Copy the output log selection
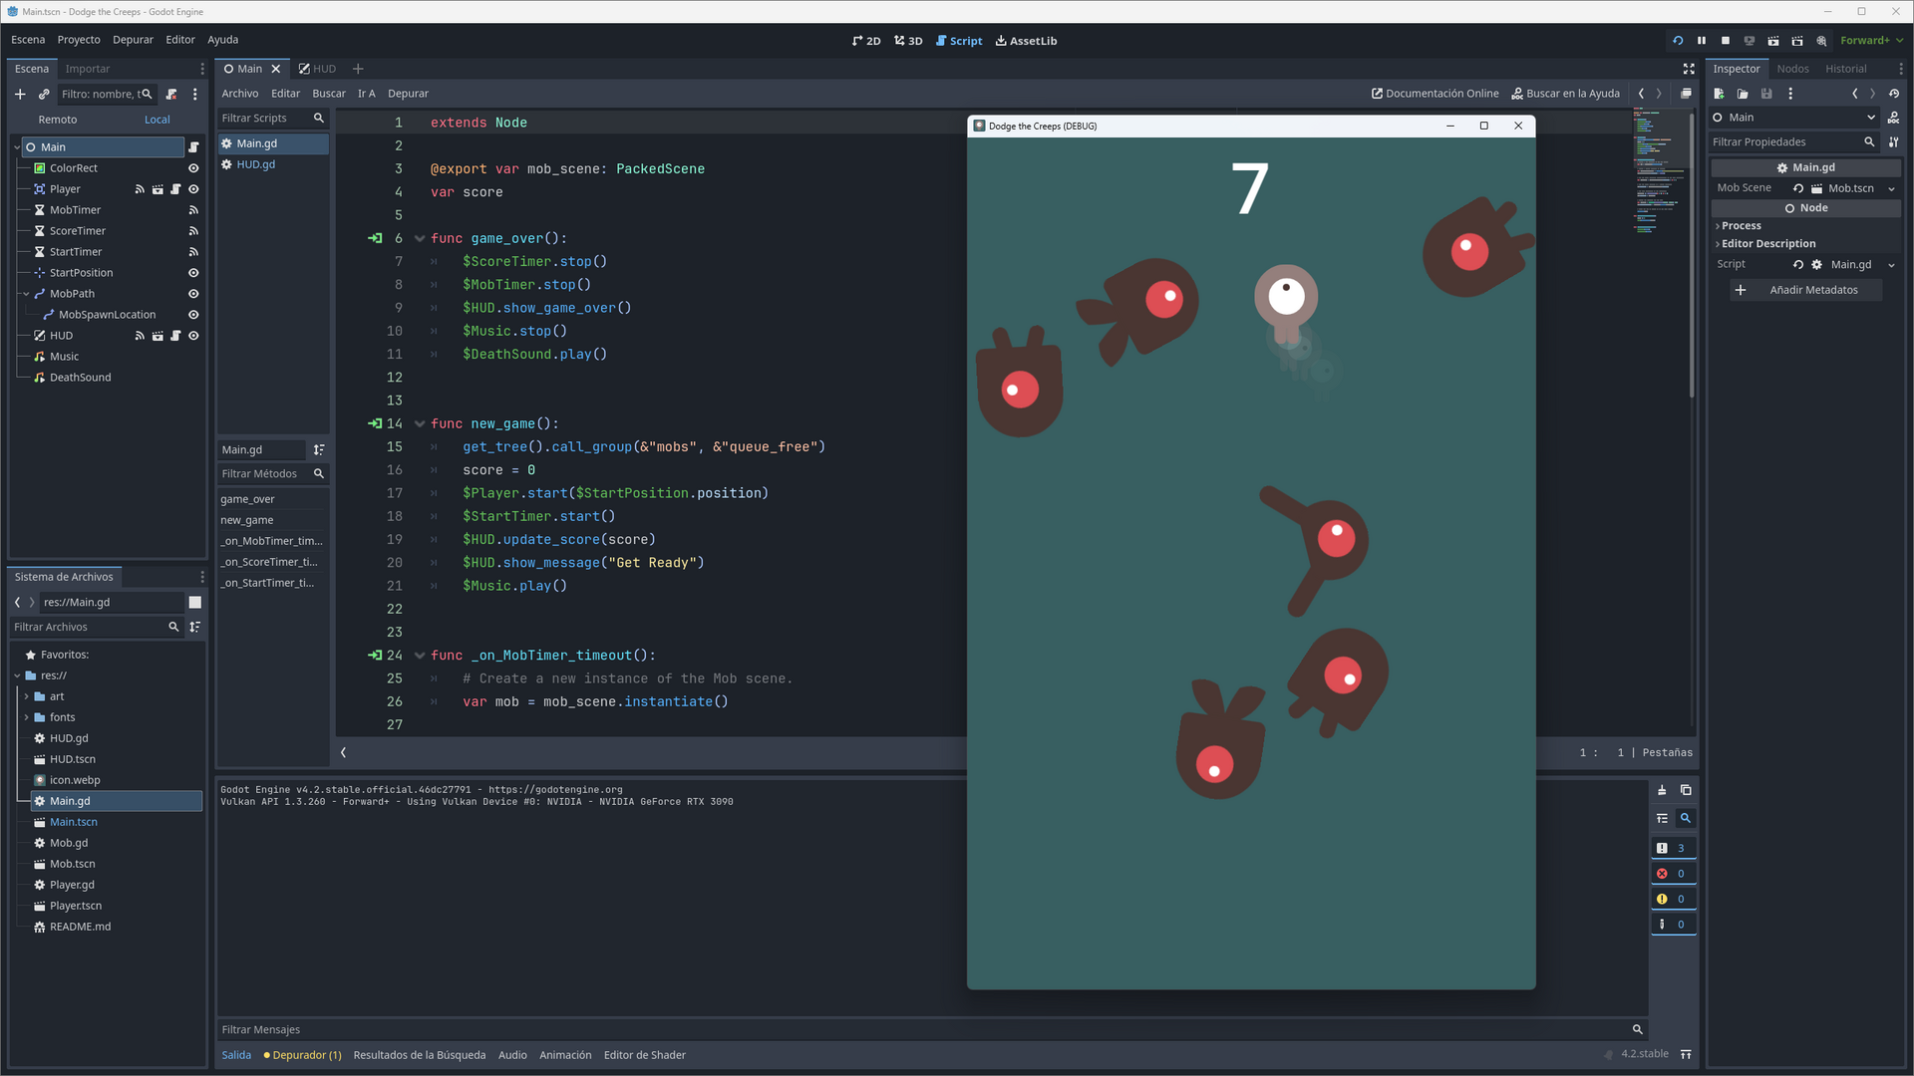This screenshot has height=1076, width=1914. tap(1686, 790)
